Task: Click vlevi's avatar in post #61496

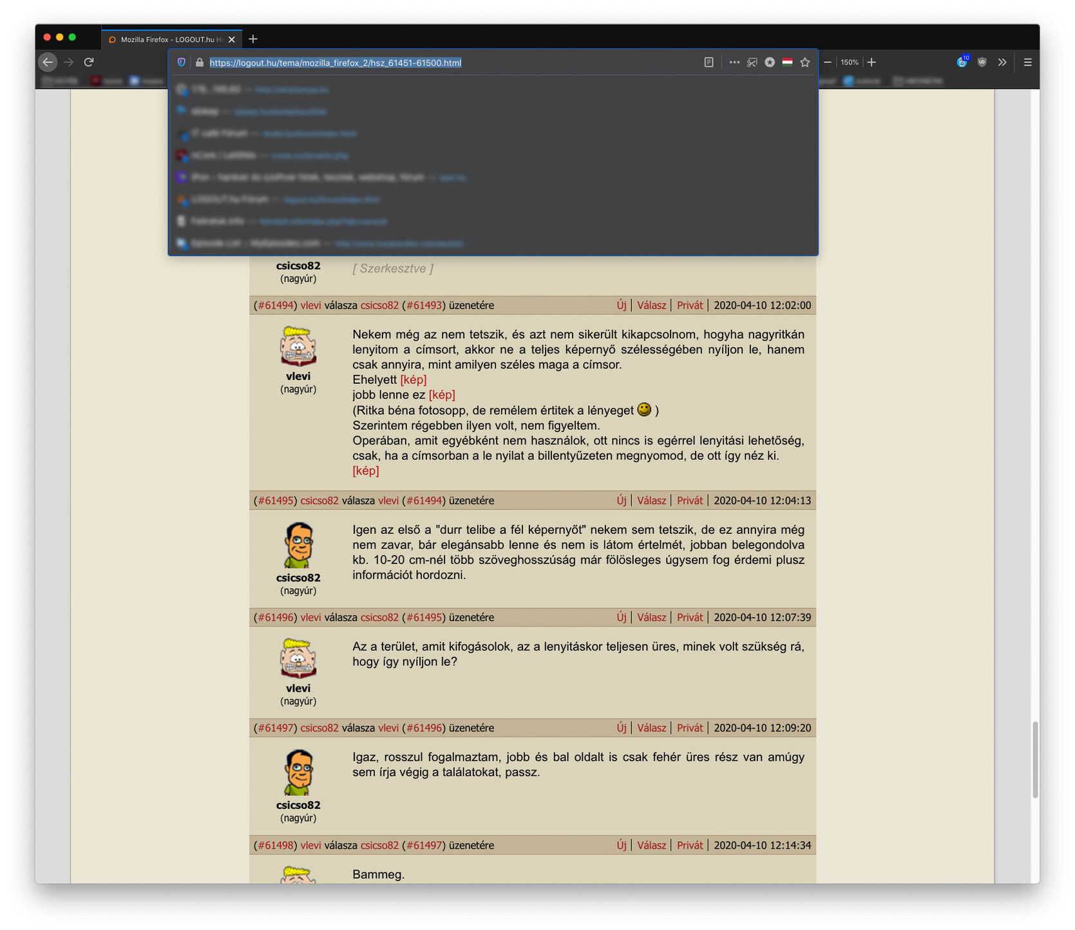Action: pos(298,658)
